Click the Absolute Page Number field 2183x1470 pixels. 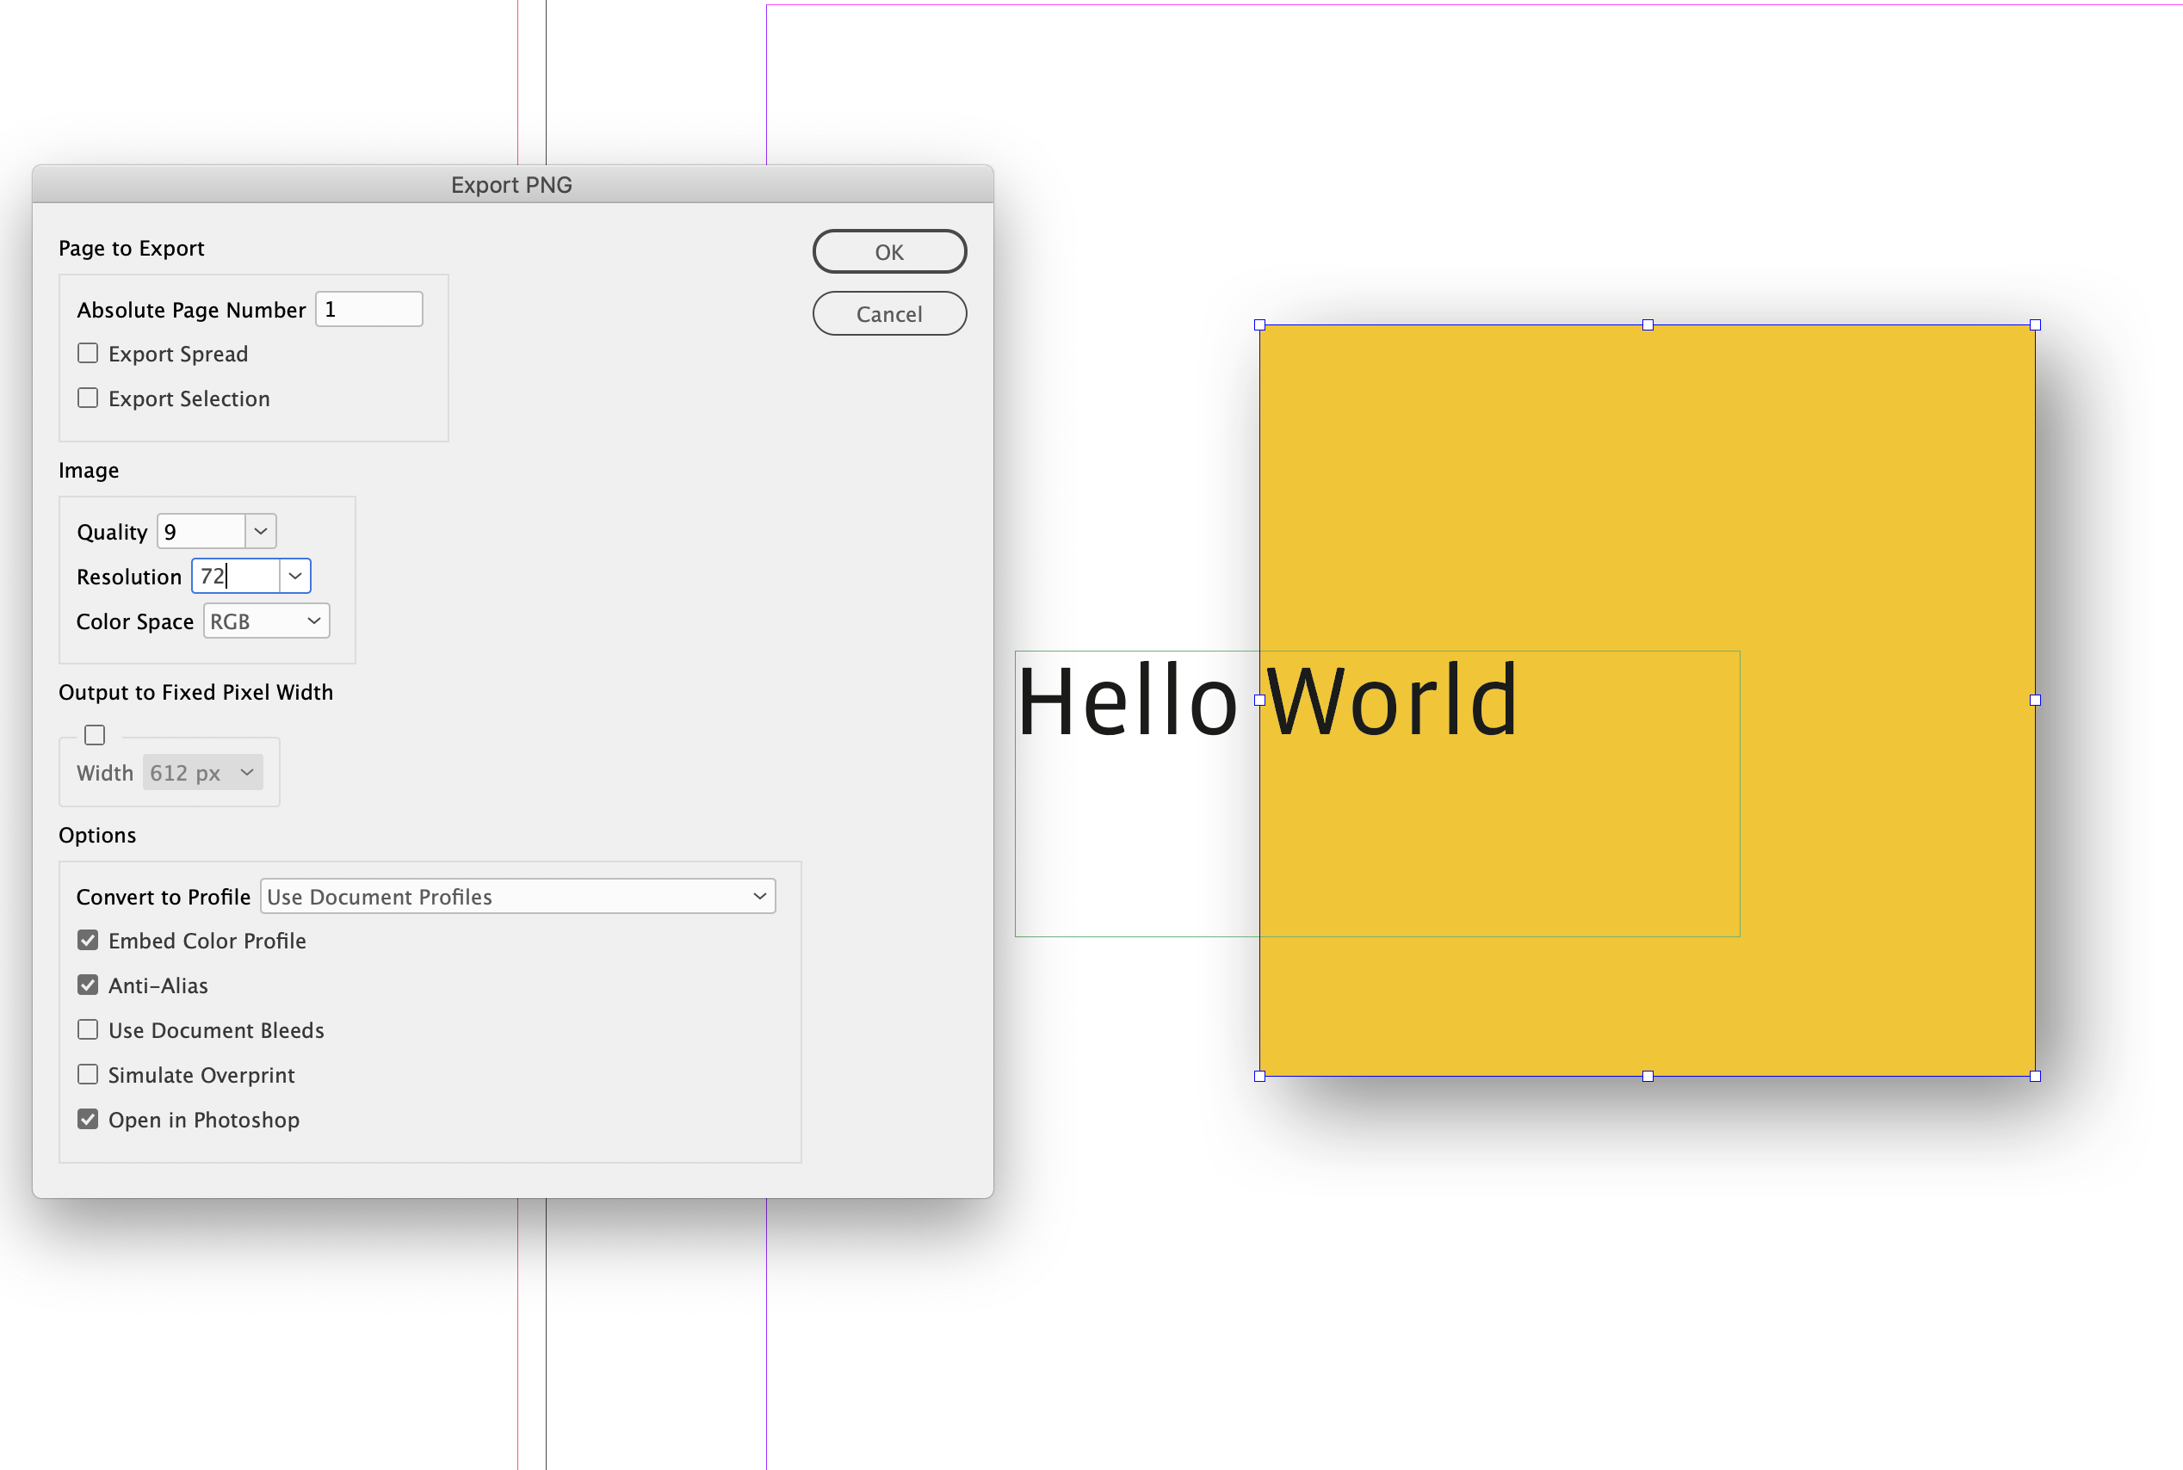click(368, 308)
